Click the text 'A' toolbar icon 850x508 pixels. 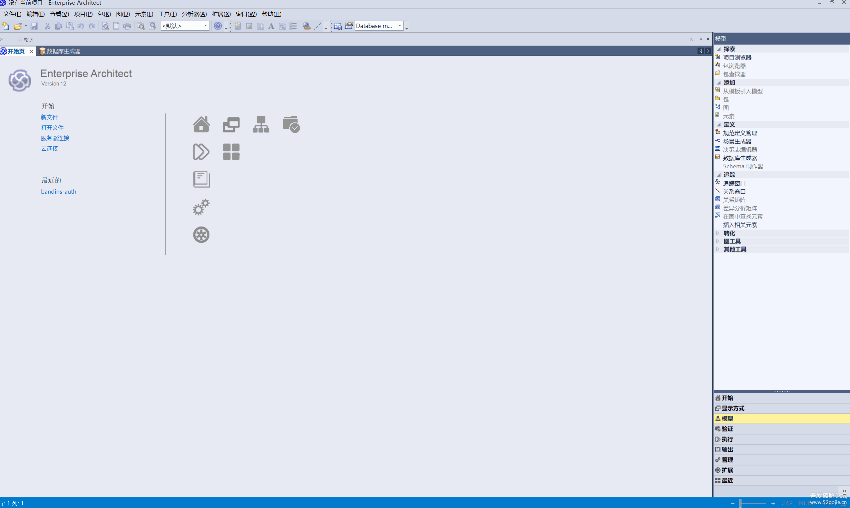271,26
